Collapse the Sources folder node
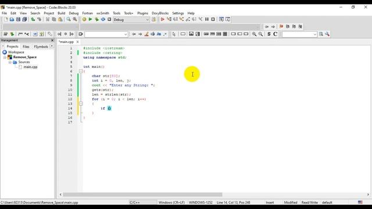 pyautogui.click(x=10, y=62)
